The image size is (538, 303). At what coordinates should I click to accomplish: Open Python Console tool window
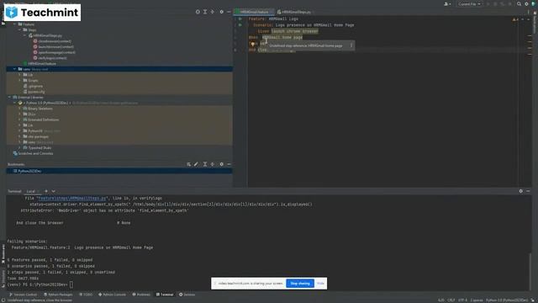pos(112,295)
